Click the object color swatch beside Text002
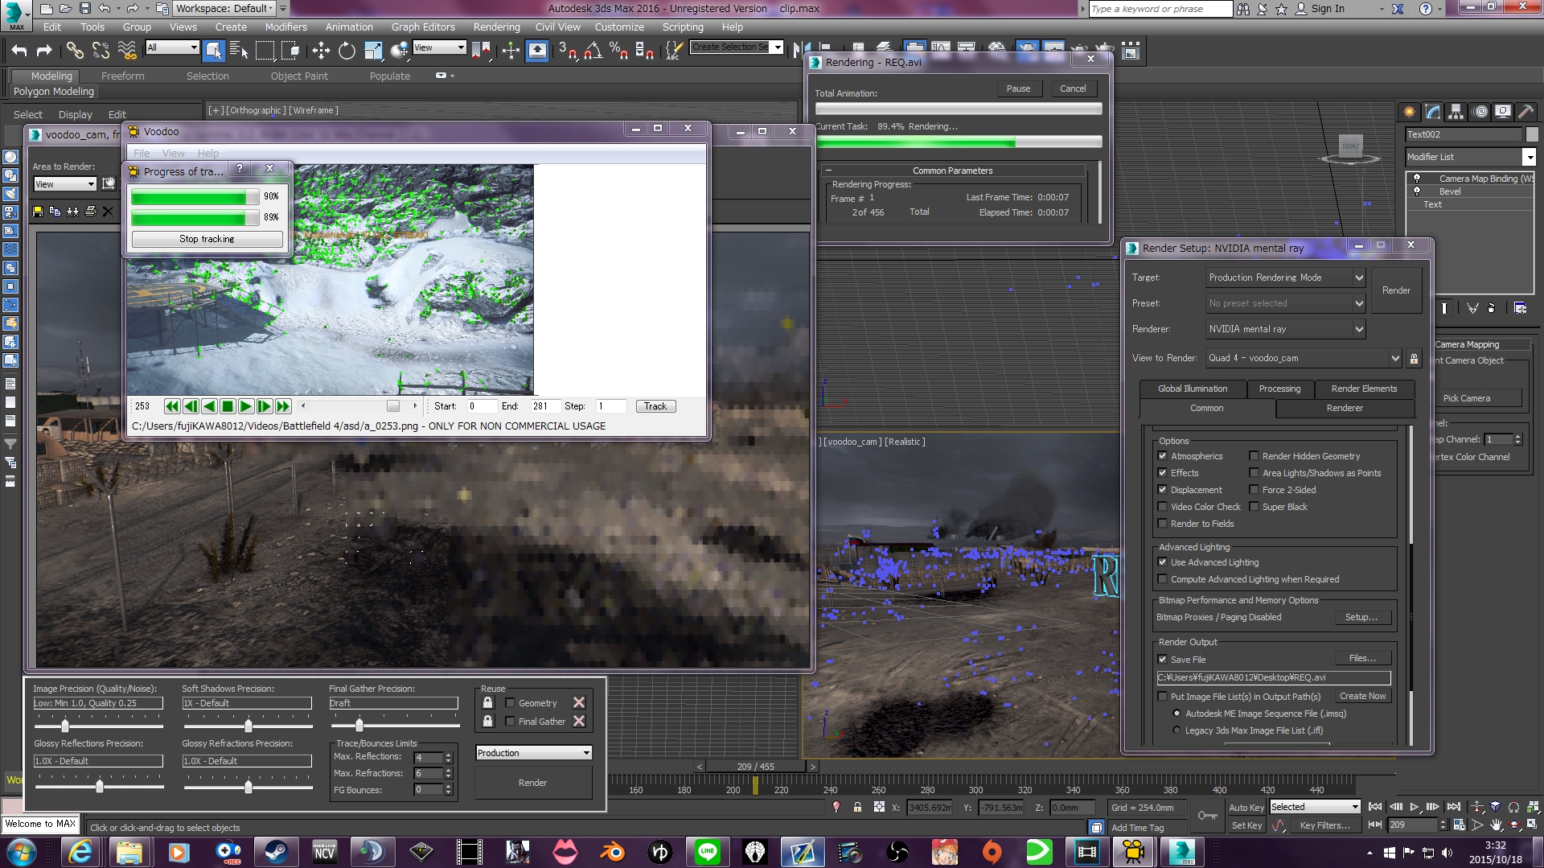 point(1532,134)
